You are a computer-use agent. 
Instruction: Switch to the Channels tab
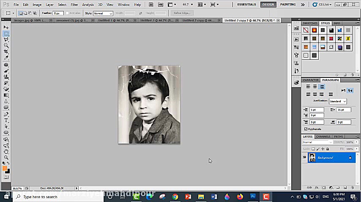pyautogui.click(x=323, y=136)
